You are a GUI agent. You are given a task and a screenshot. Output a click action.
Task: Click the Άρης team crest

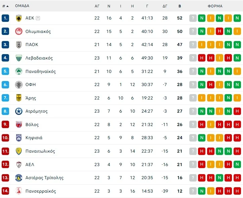coord(19,98)
